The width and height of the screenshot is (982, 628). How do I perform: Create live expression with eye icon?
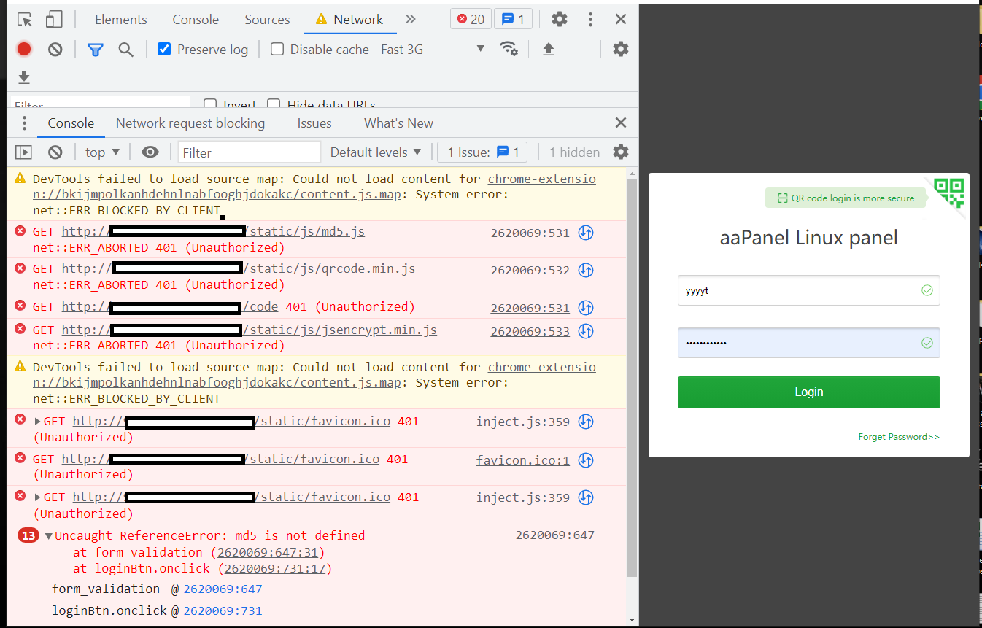[150, 152]
